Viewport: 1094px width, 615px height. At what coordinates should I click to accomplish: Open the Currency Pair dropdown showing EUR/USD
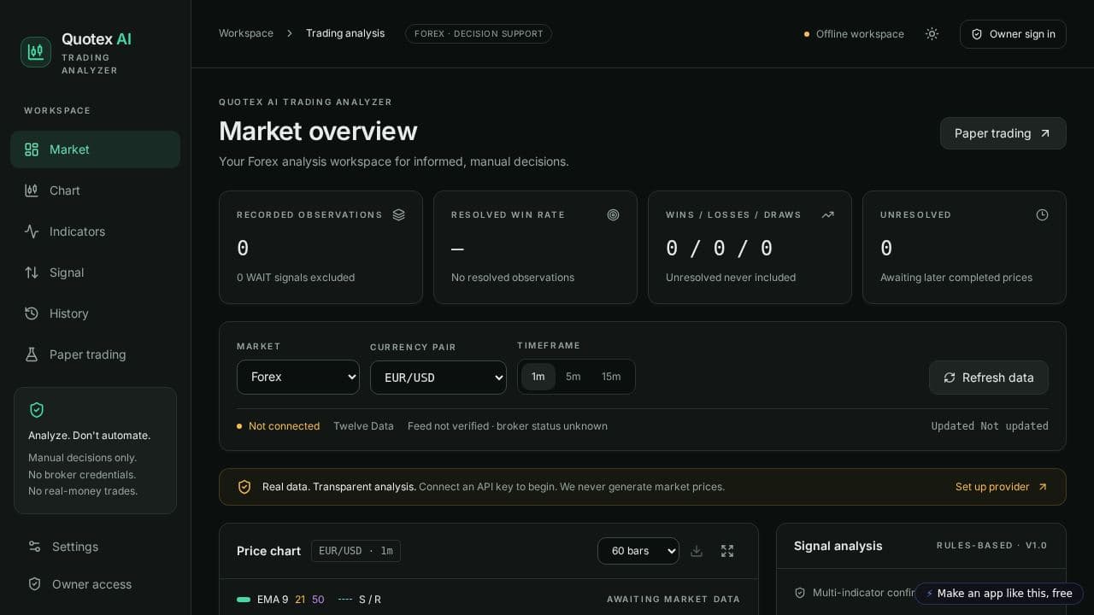coord(438,378)
